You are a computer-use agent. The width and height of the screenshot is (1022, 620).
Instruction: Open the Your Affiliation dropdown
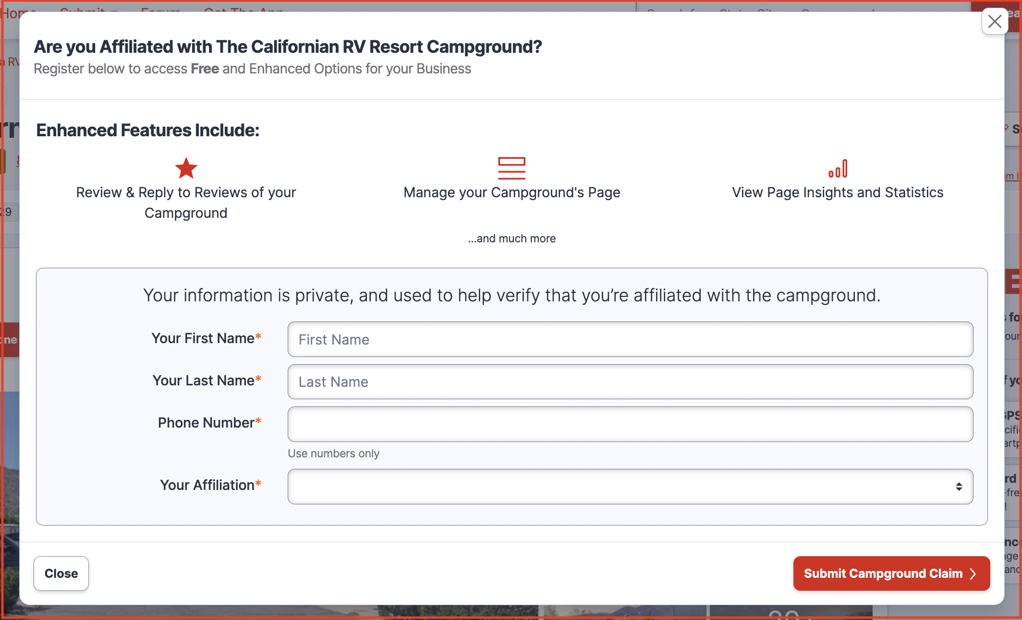630,487
